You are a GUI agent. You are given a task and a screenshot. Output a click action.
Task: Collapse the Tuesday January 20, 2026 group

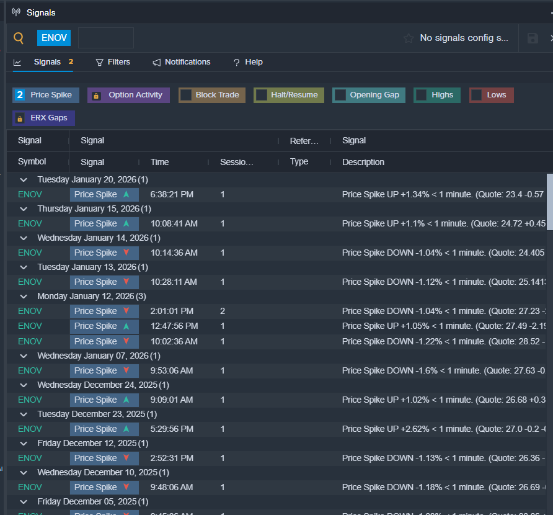[x=24, y=179]
